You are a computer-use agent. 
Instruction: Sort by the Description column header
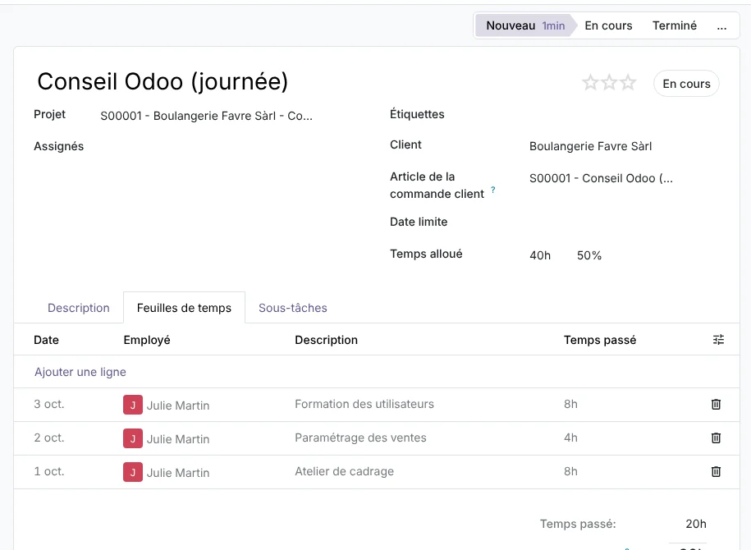point(326,340)
